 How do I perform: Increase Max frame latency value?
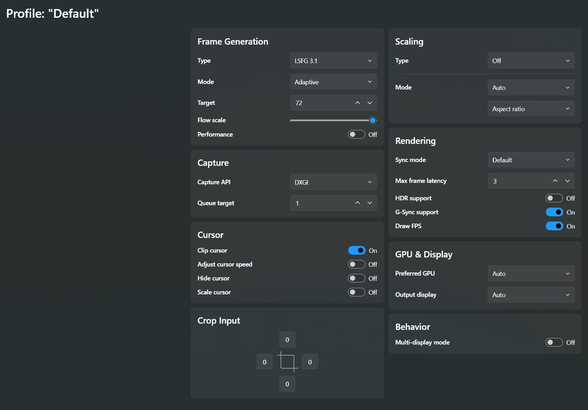click(555, 181)
